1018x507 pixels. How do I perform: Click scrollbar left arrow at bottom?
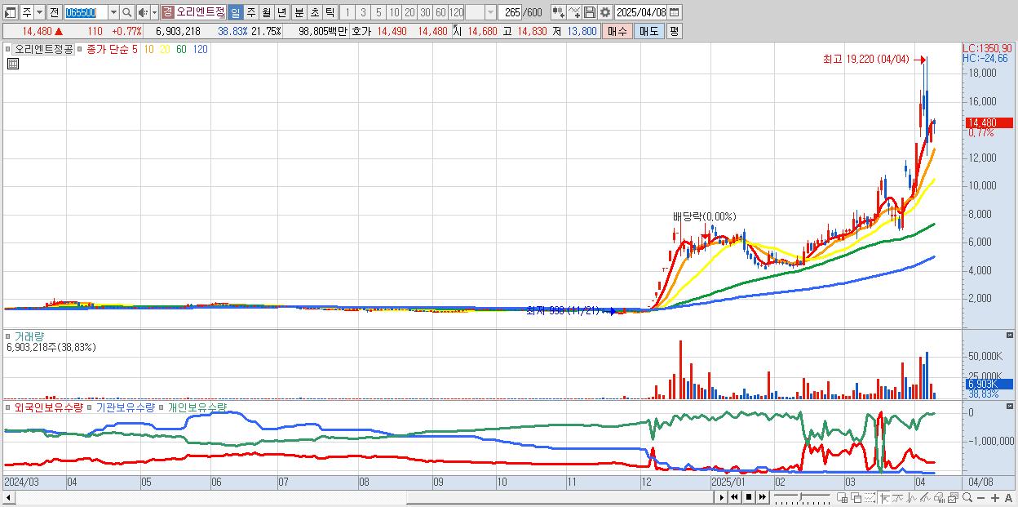pos(8,497)
